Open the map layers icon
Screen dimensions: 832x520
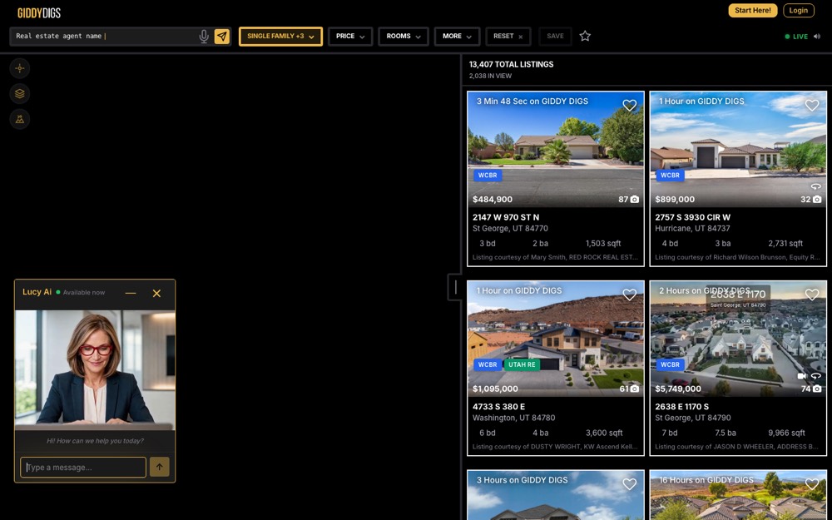pos(20,94)
